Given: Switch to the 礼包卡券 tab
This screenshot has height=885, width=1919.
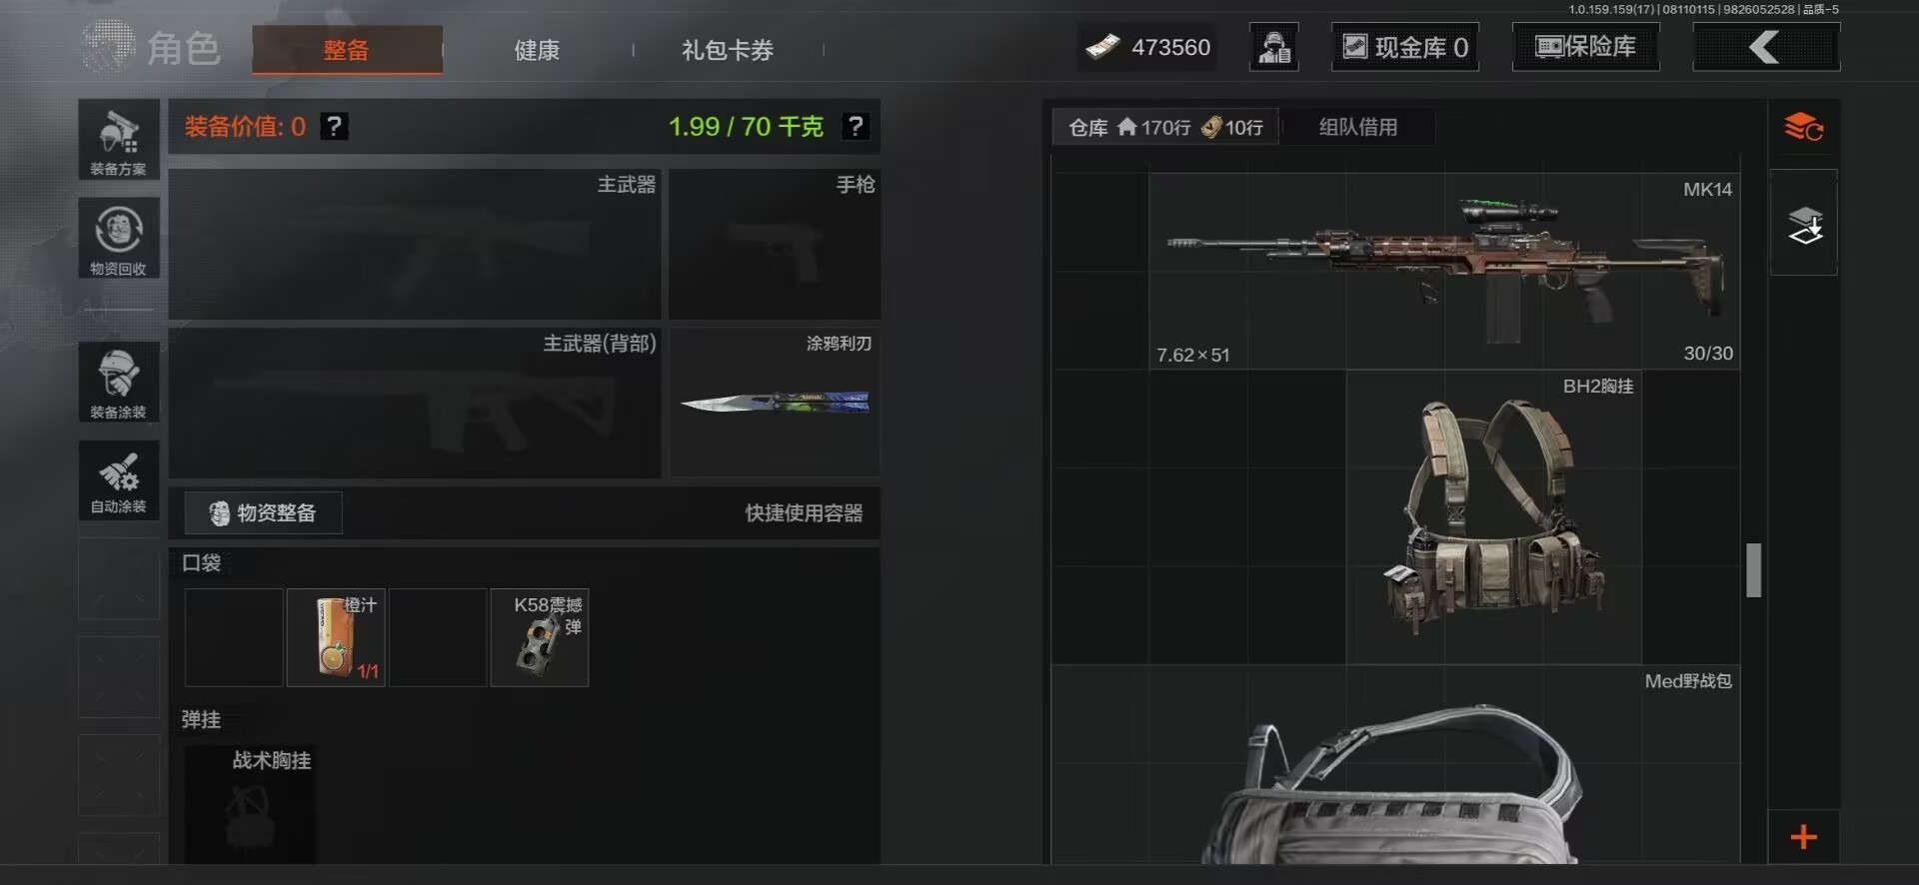Looking at the screenshot, I should [x=728, y=50].
